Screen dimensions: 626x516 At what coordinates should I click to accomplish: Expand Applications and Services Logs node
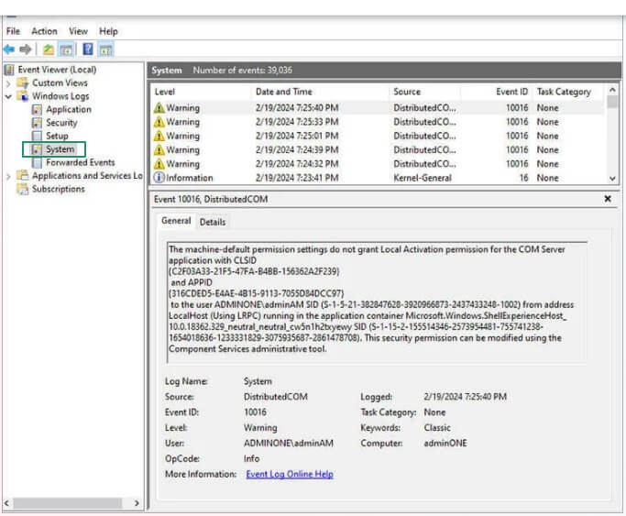pyautogui.click(x=9, y=176)
